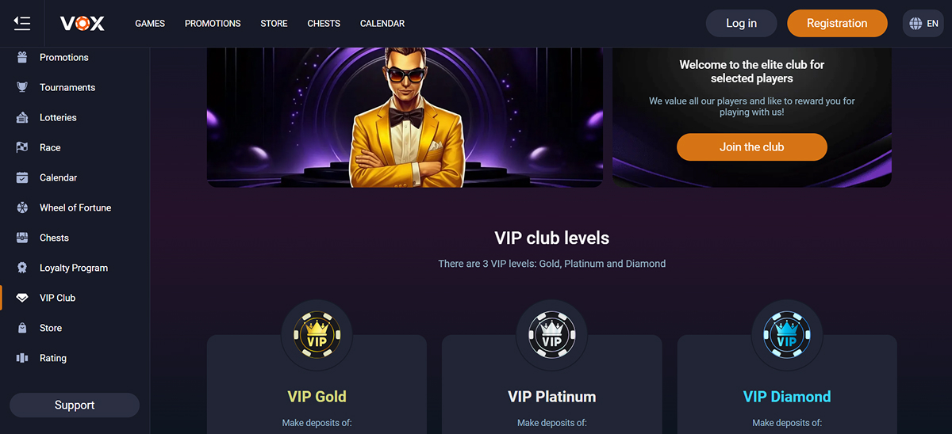The image size is (952, 434).
Task: Click the Chests sidebar icon
Action: pyautogui.click(x=22, y=238)
